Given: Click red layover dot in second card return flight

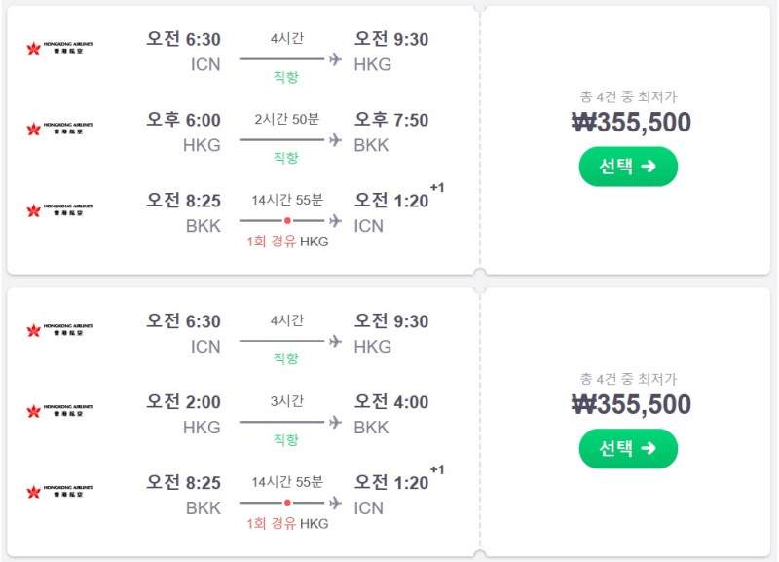Looking at the screenshot, I should click(287, 503).
